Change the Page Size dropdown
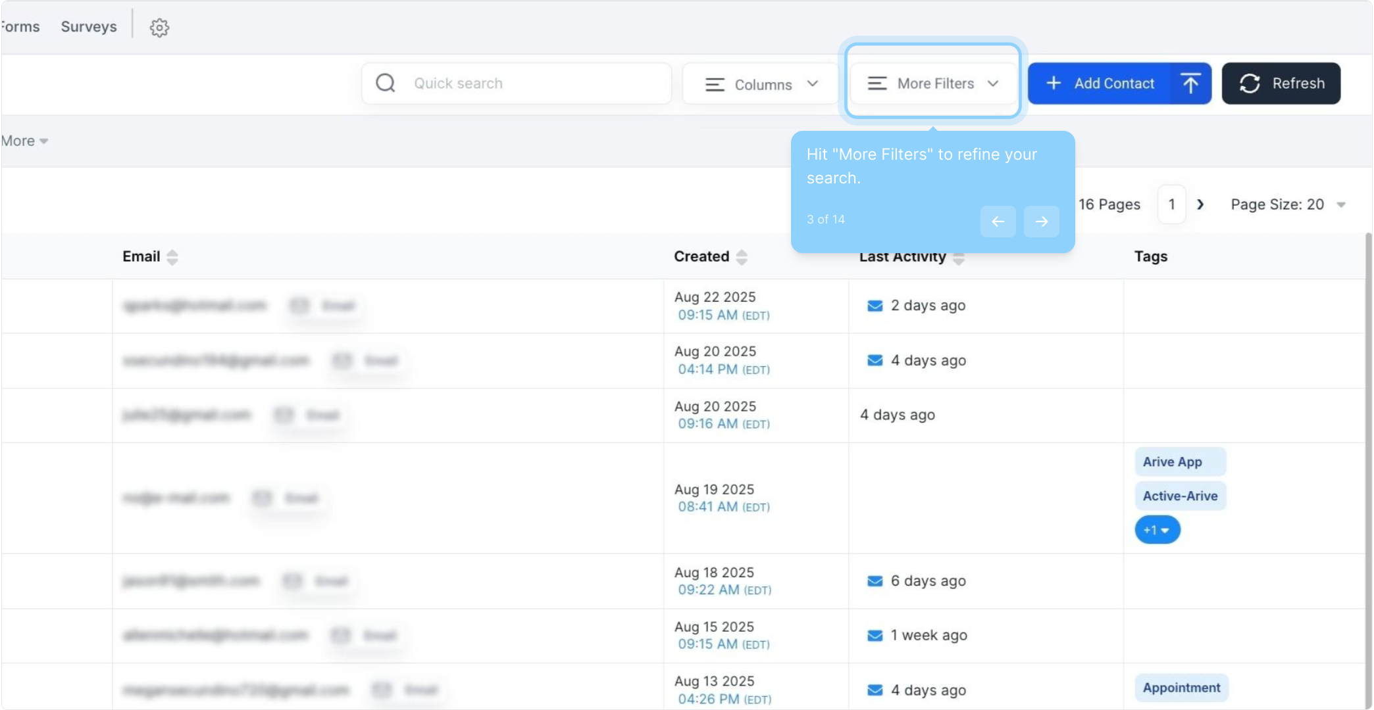Screen dimensions: 1374x710 pos(1287,204)
